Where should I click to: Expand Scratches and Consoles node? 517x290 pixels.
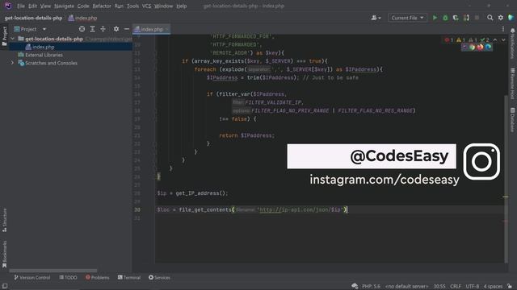pyautogui.click(x=13, y=63)
